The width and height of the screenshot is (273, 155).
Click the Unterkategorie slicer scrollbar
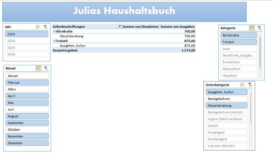[x=251, y=108]
